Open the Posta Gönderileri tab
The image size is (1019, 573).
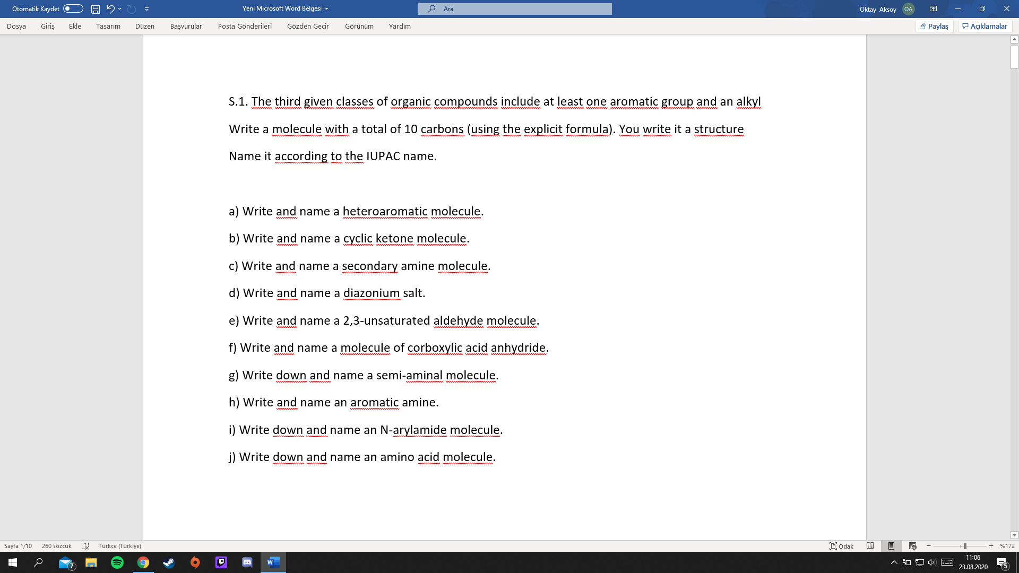[245, 26]
